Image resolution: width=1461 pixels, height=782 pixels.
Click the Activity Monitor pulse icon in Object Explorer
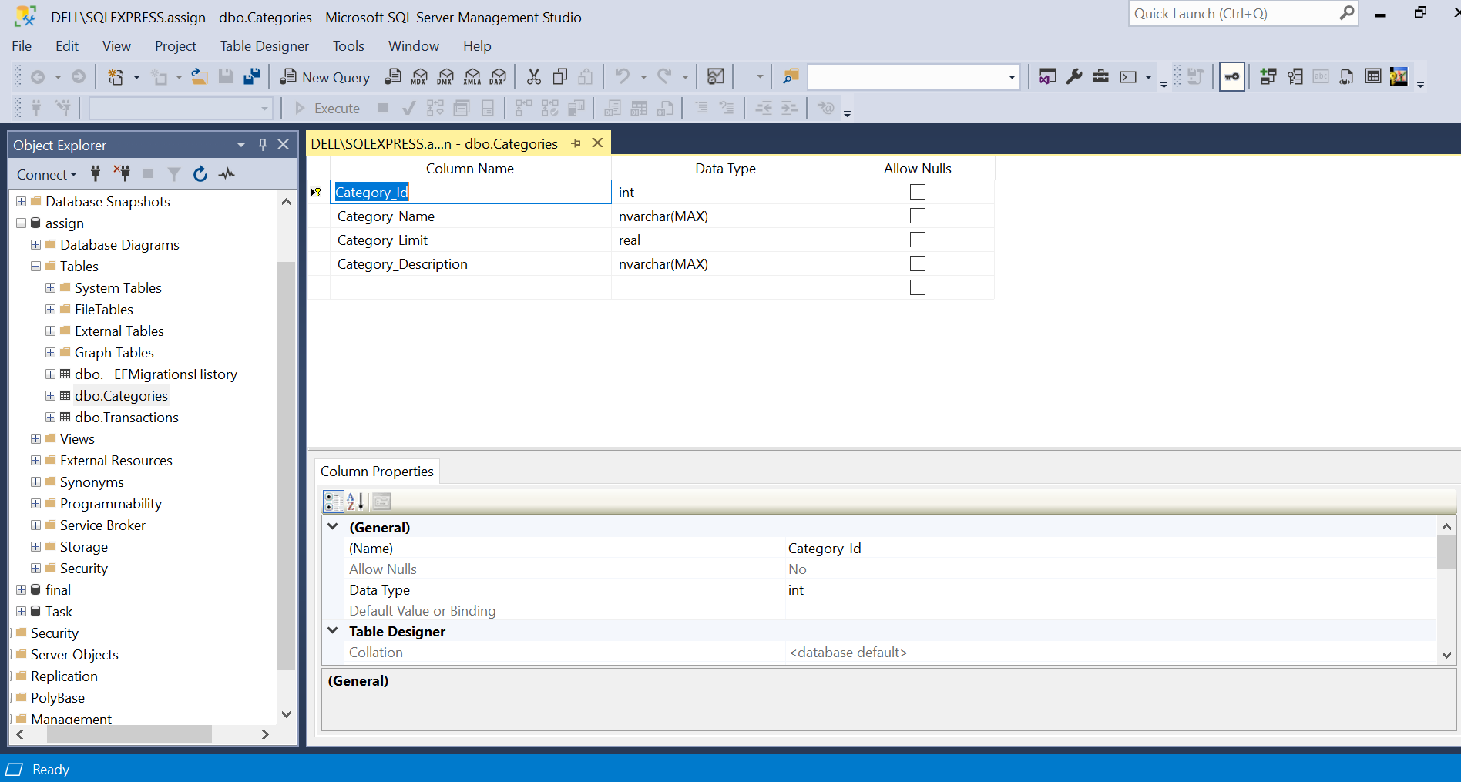[x=227, y=174]
